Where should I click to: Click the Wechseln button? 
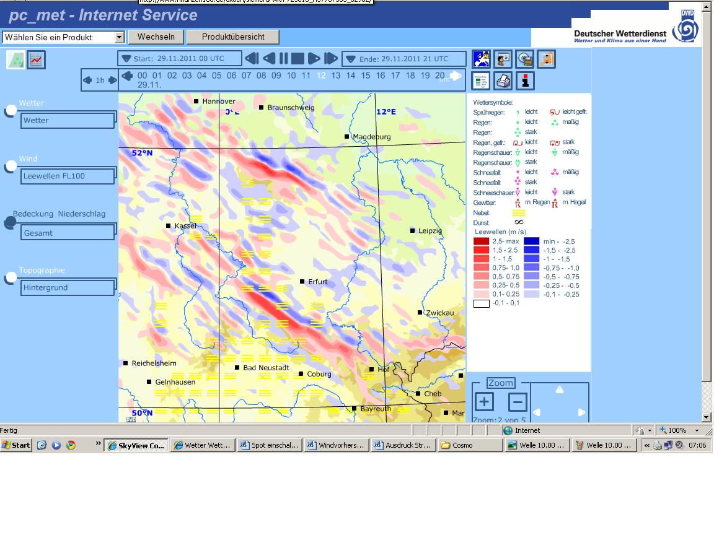point(156,37)
